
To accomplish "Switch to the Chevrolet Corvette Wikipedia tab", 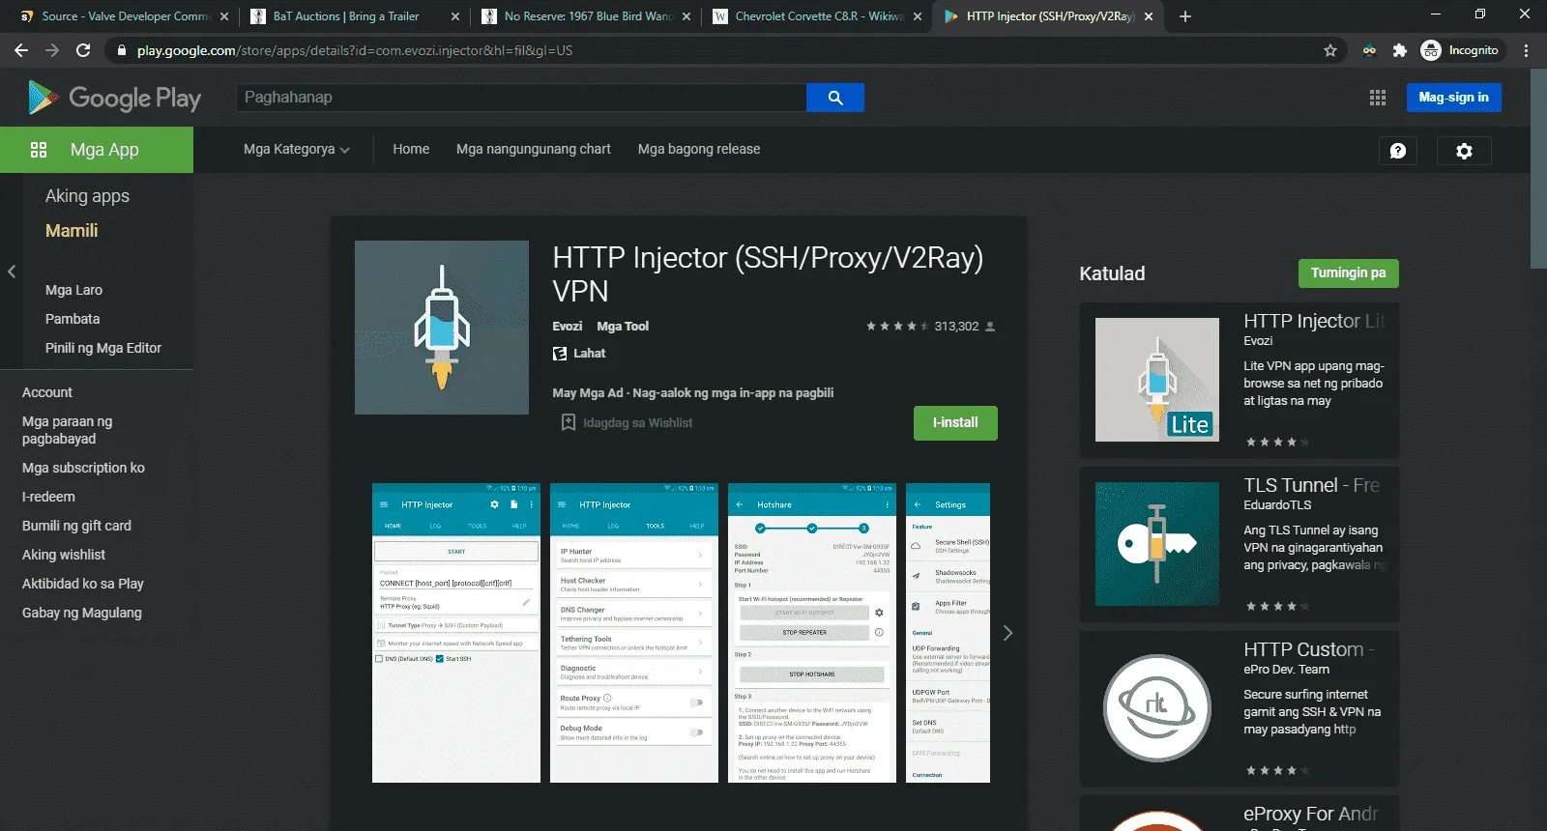I will pos(815,16).
